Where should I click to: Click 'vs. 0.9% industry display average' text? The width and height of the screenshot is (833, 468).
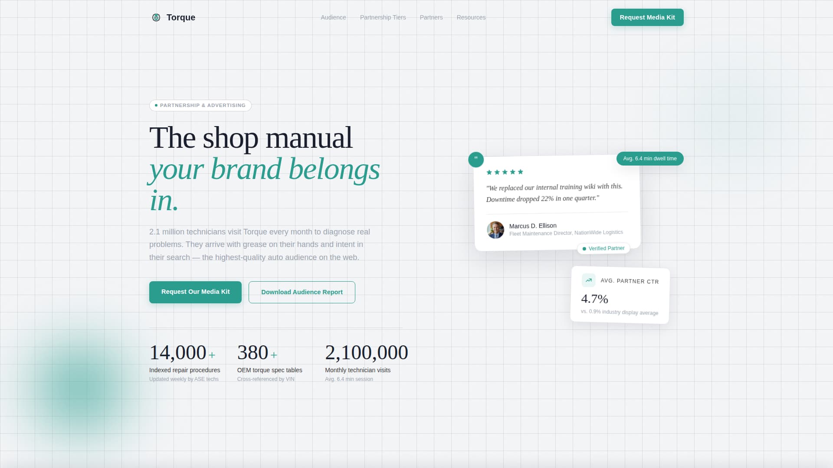620,312
